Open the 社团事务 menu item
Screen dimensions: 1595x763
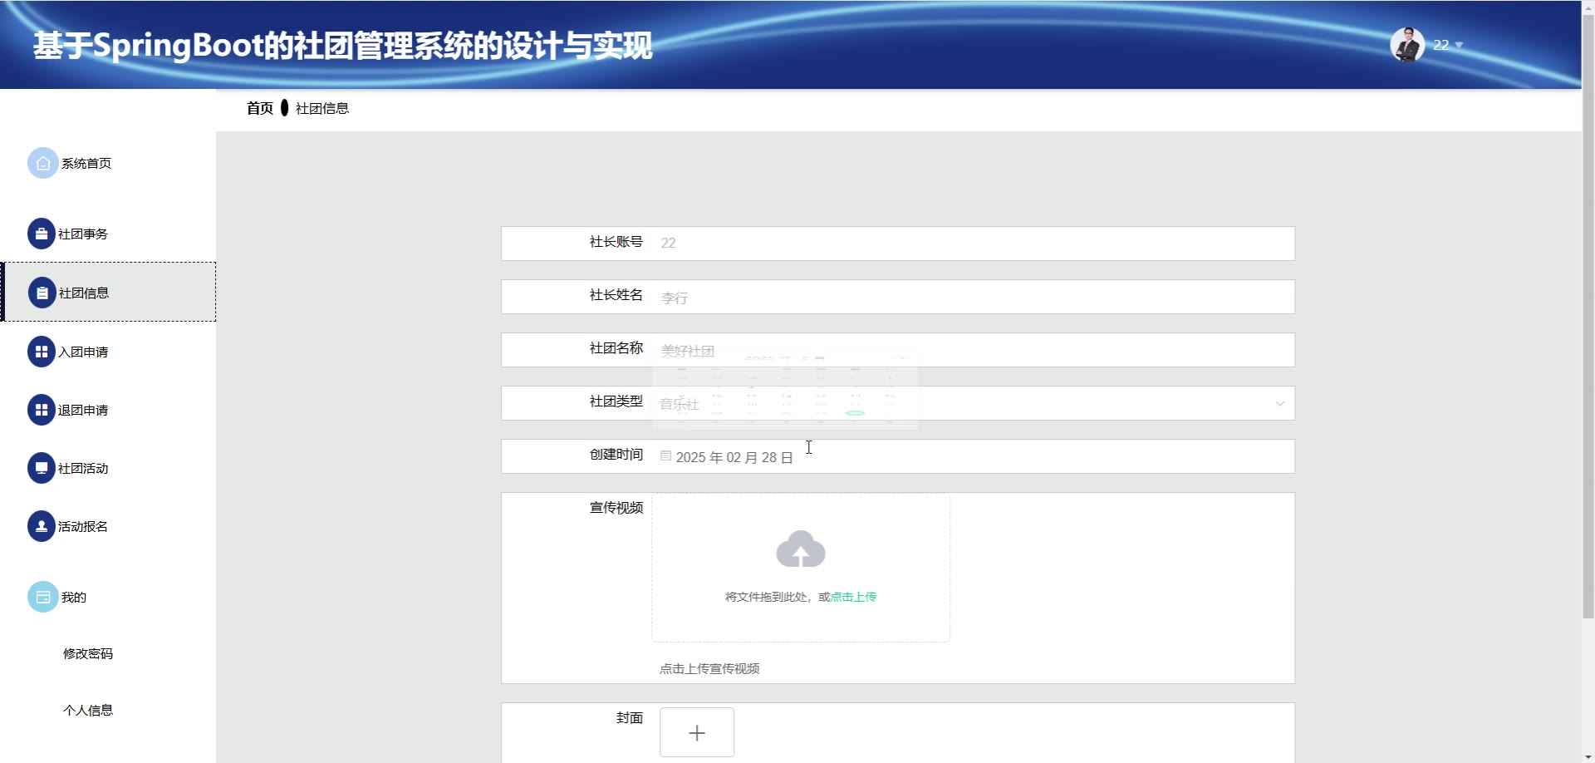pyautogui.click(x=108, y=234)
